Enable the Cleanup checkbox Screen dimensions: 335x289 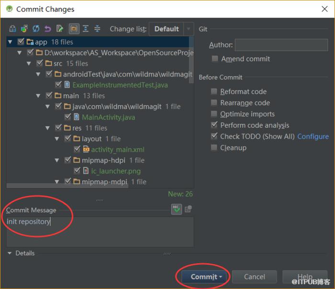click(214, 147)
